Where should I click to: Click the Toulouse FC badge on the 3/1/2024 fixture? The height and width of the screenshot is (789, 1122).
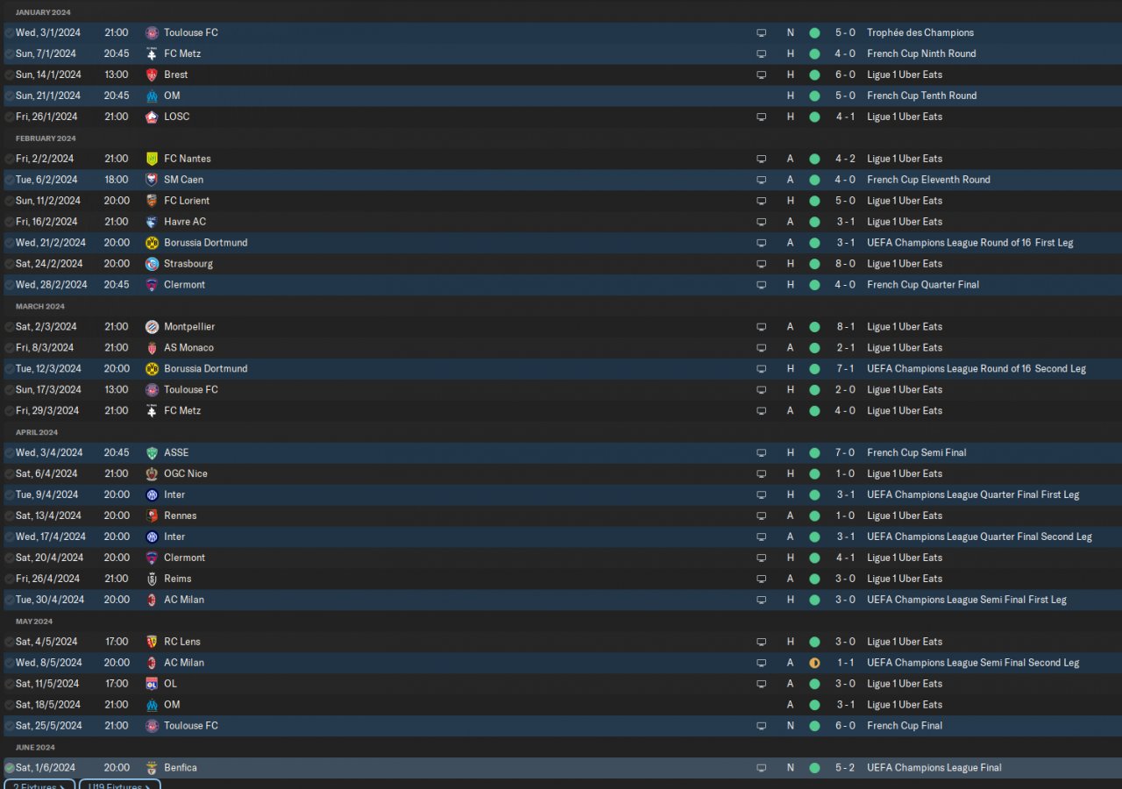(x=152, y=32)
